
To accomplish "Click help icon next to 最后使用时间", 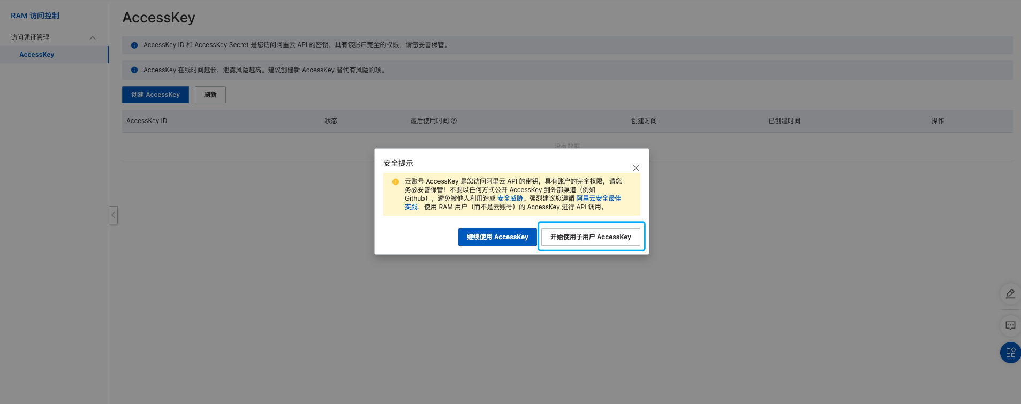I will (x=454, y=121).
